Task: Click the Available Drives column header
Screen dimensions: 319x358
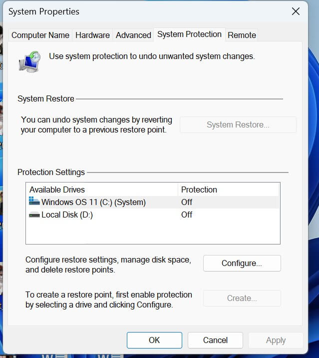Action: [x=102, y=189]
